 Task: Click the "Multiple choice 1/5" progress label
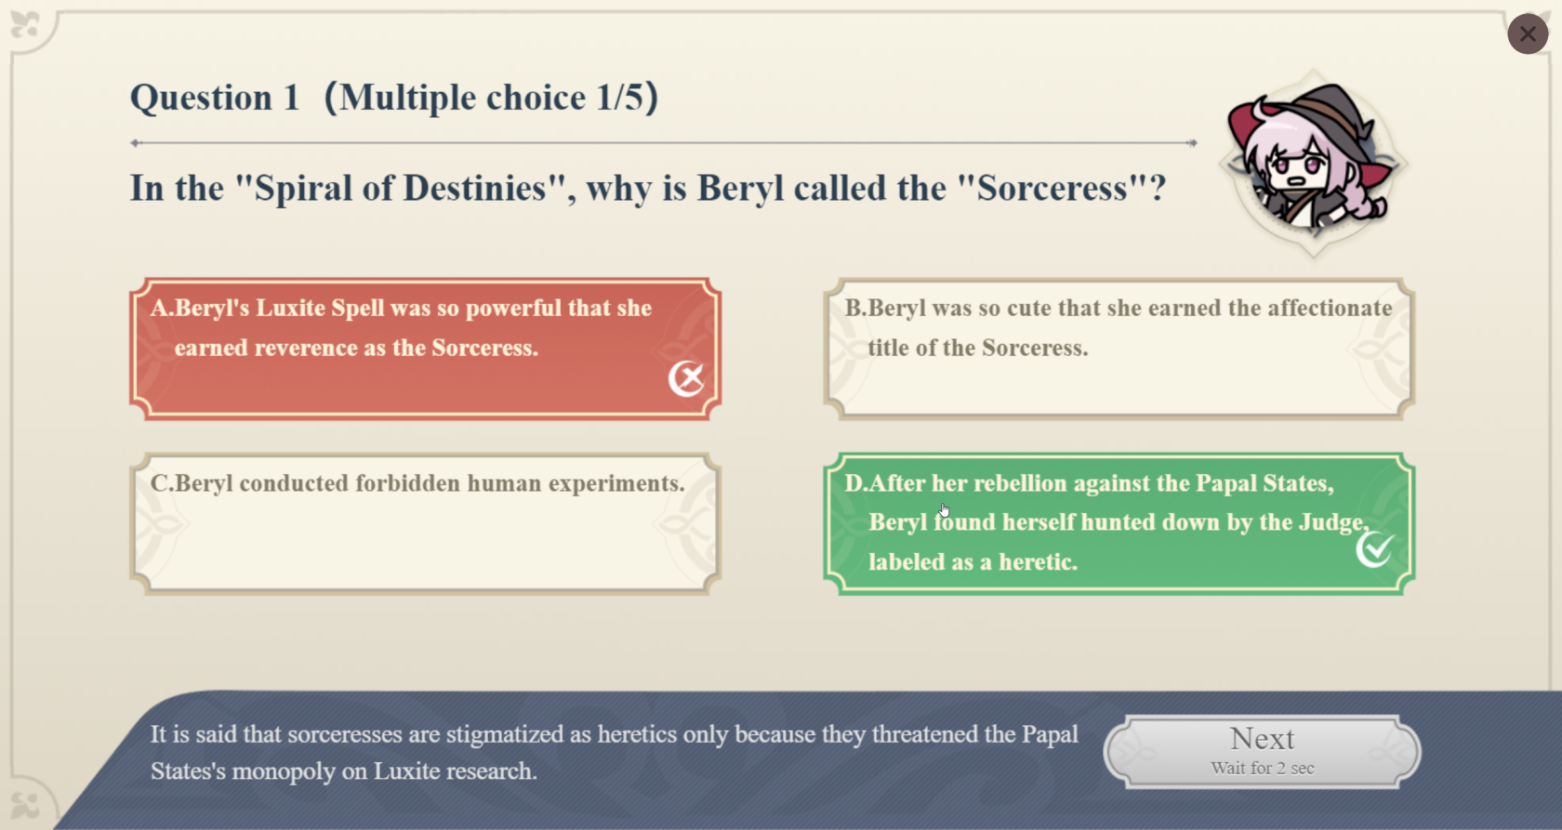(491, 98)
